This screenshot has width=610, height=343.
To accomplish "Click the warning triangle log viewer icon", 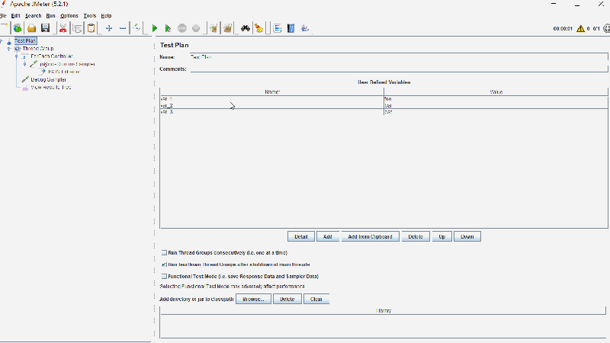I will [x=580, y=28].
